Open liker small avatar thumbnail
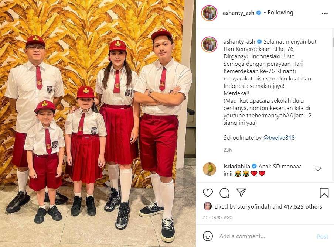The width and height of the screenshot is (334, 247). tap(208, 206)
